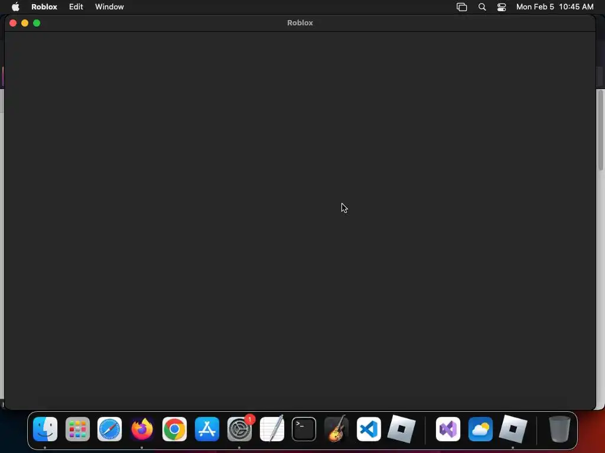Screen dimensions: 605x453
Task: Open Visual Studio (purple) from the dock
Action: (448, 429)
